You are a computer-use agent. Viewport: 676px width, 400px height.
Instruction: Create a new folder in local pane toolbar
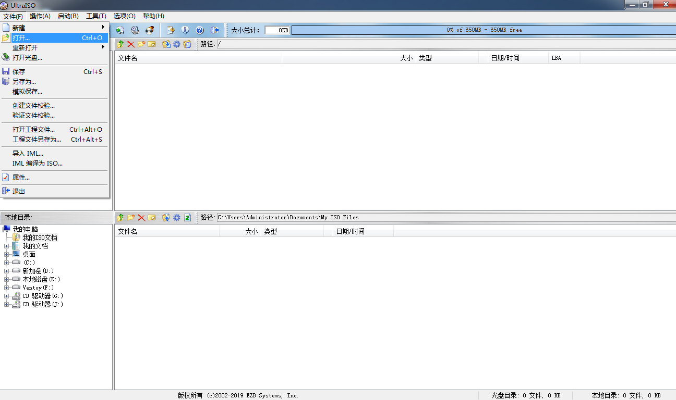pos(131,218)
